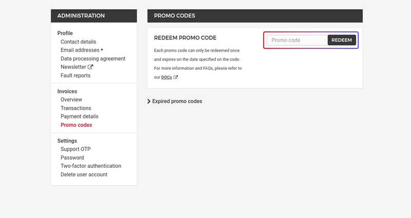This screenshot has width=411, height=218.
Task: Open the DOCs link
Action: 166,77
